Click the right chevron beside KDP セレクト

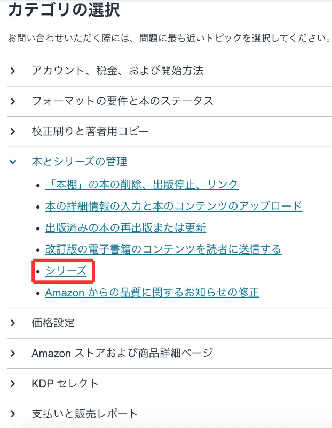point(13,383)
